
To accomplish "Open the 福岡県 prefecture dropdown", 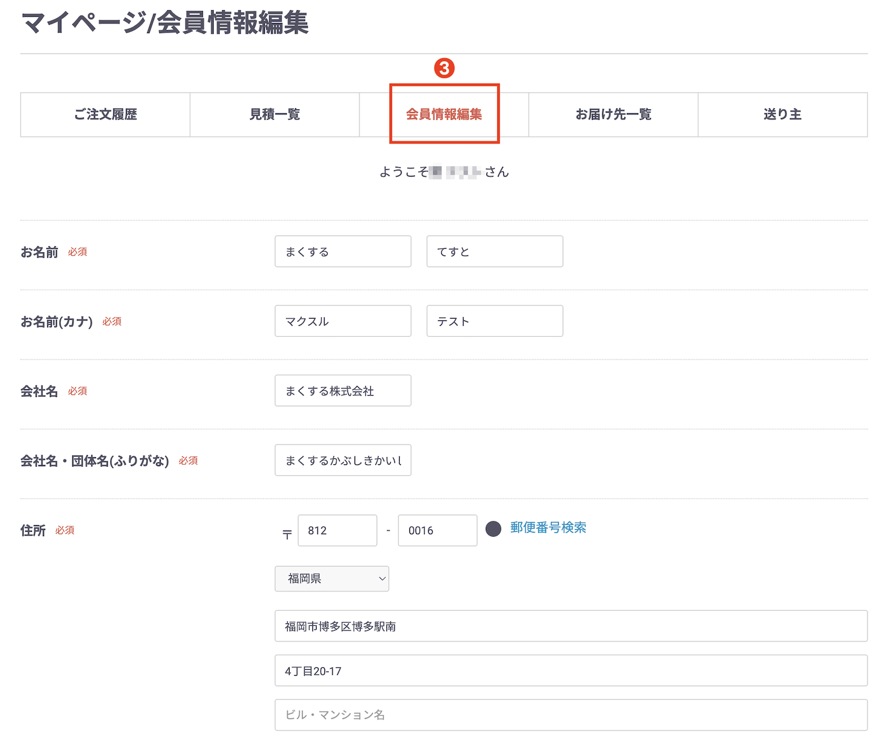I will (x=332, y=579).
